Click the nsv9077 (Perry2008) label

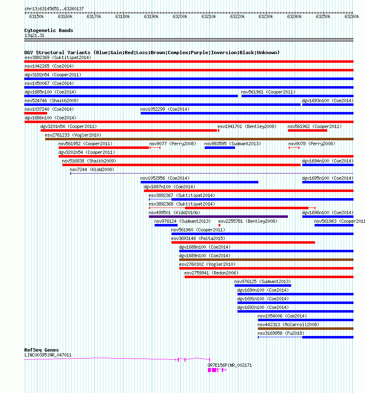173,144
